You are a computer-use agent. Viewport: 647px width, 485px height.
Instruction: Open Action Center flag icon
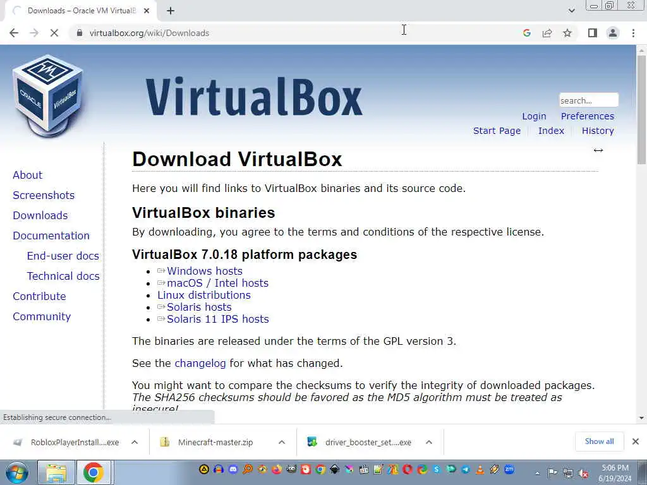tap(552, 474)
